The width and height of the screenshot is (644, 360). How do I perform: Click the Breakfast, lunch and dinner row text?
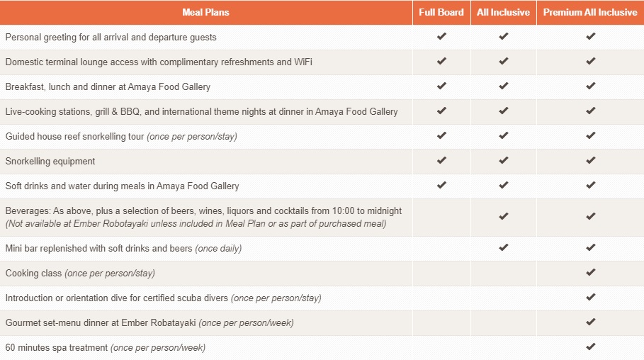(108, 86)
